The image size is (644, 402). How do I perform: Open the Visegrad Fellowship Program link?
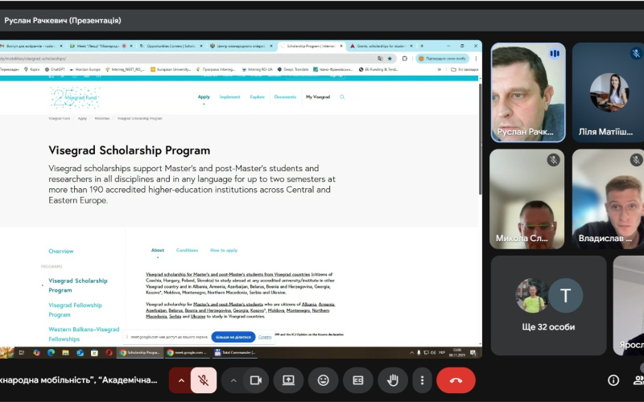pyautogui.click(x=75, y=306)
